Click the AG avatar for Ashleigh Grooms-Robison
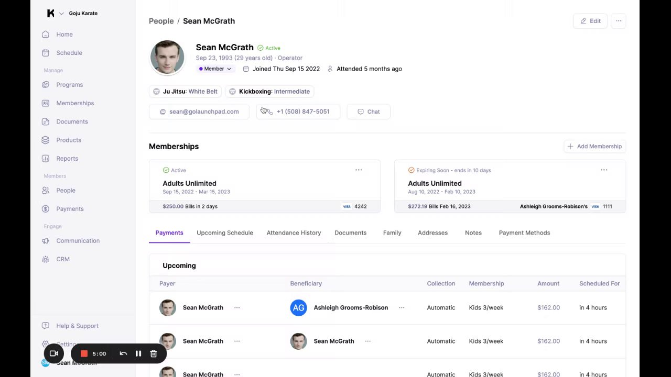Image resolution: width=671 pixels, height=377 pixels. [x=299, y=308]
